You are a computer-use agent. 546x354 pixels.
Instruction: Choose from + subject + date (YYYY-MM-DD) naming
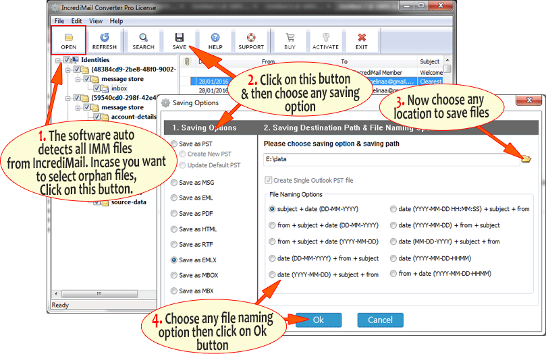coord(272,241)
